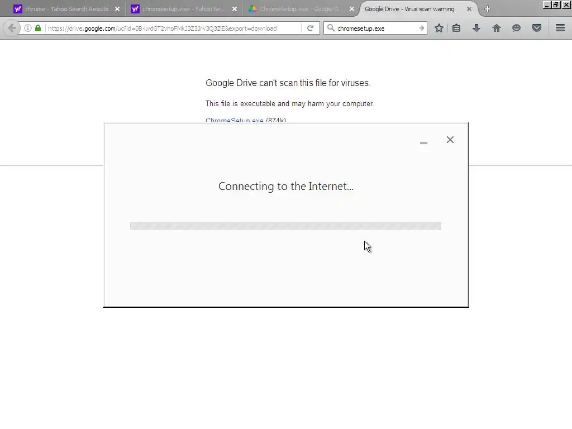Image resolution: width=572 pixels, height=429 pixels.
Task: Reload the current page
Action: click(310, 28)
